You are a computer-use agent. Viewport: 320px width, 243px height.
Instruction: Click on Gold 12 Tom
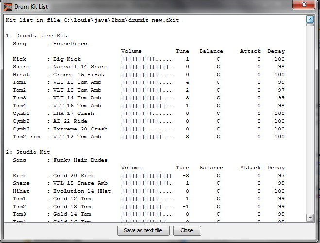click(72, 199)
